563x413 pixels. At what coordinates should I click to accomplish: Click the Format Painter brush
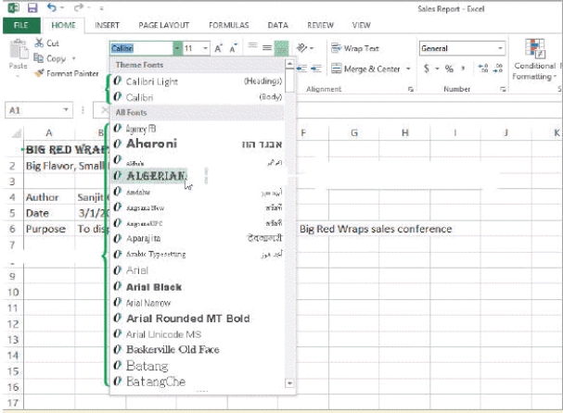pyautogui.click(x=67, y=73)
